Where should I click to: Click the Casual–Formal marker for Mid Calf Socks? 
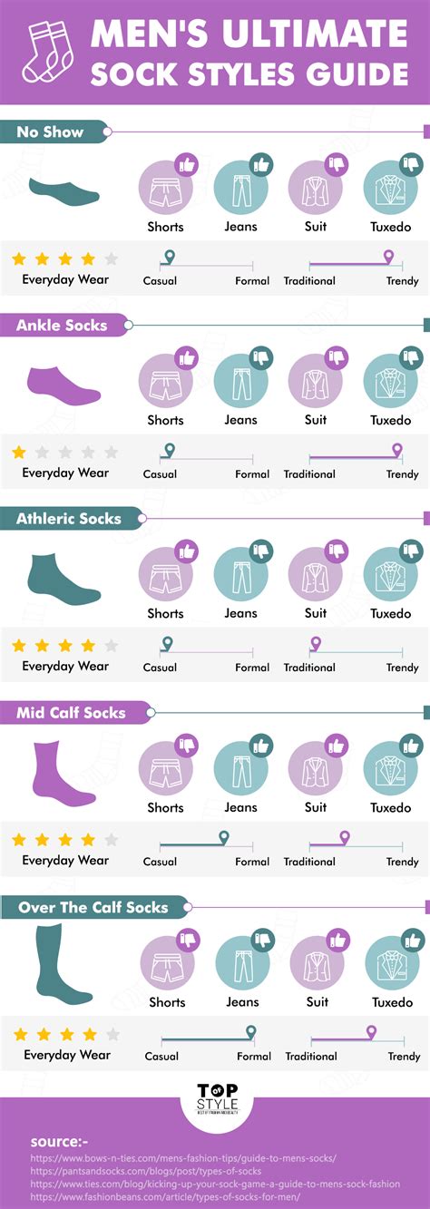(x=224, y=838)
